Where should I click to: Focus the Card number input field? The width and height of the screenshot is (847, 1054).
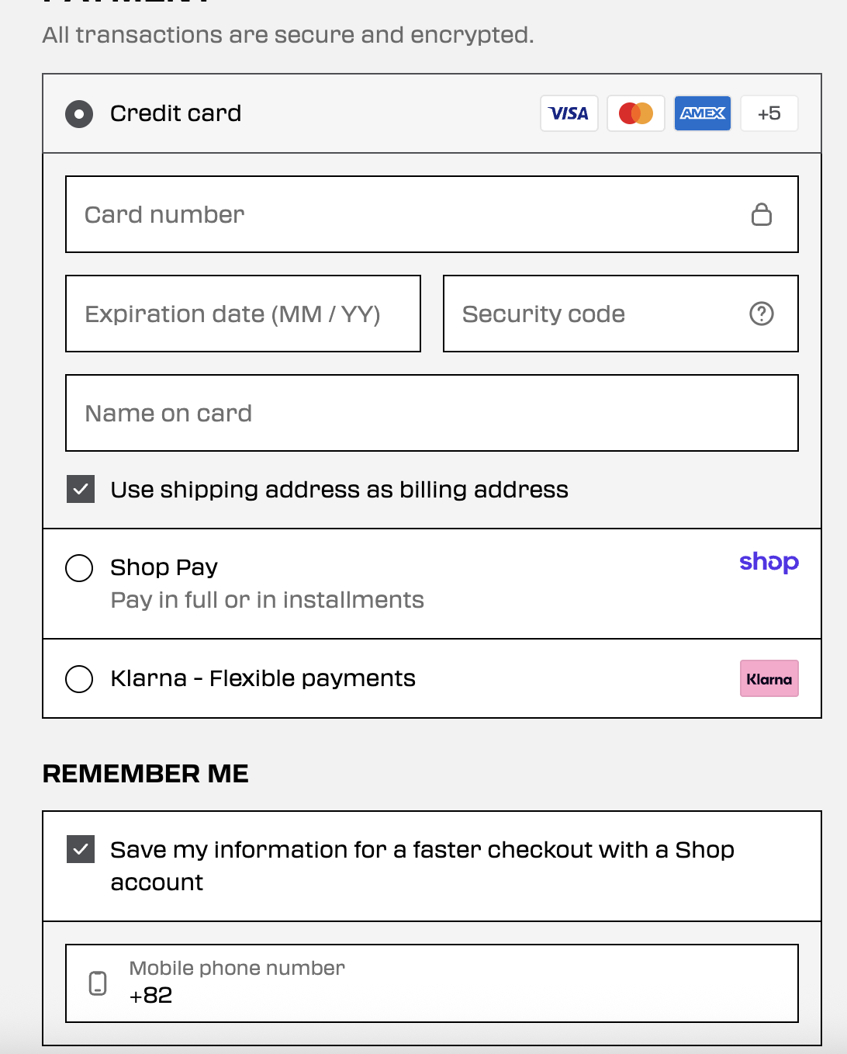432,214
